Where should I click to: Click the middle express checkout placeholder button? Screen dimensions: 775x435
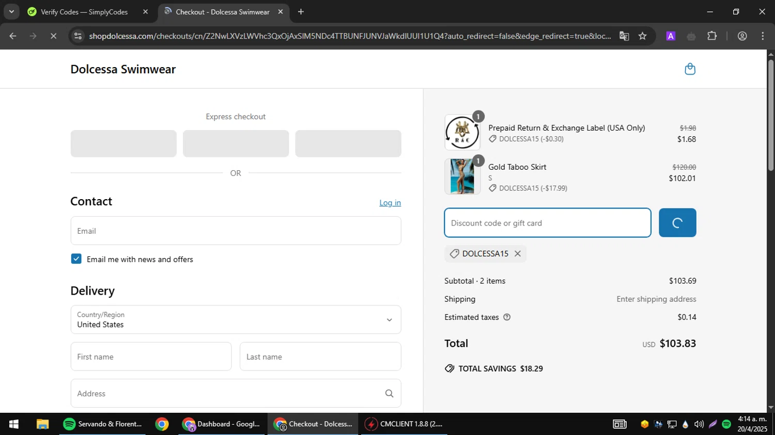point(236,143)
